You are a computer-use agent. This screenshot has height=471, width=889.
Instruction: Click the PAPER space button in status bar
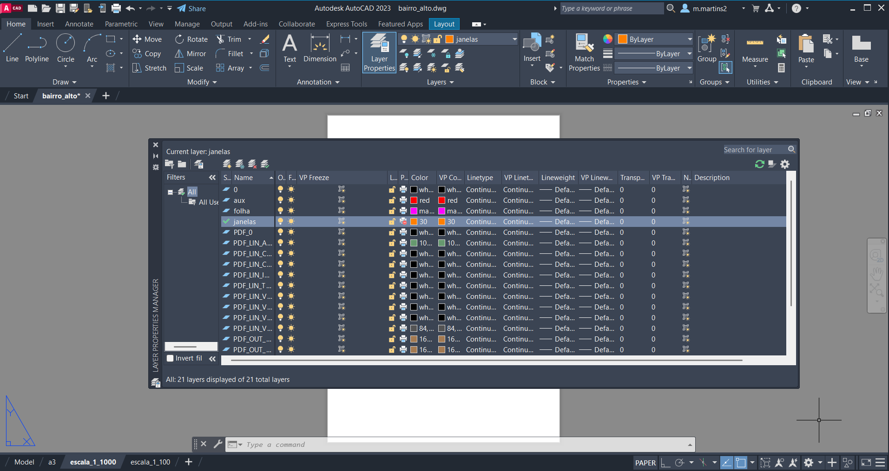point(645,463)
